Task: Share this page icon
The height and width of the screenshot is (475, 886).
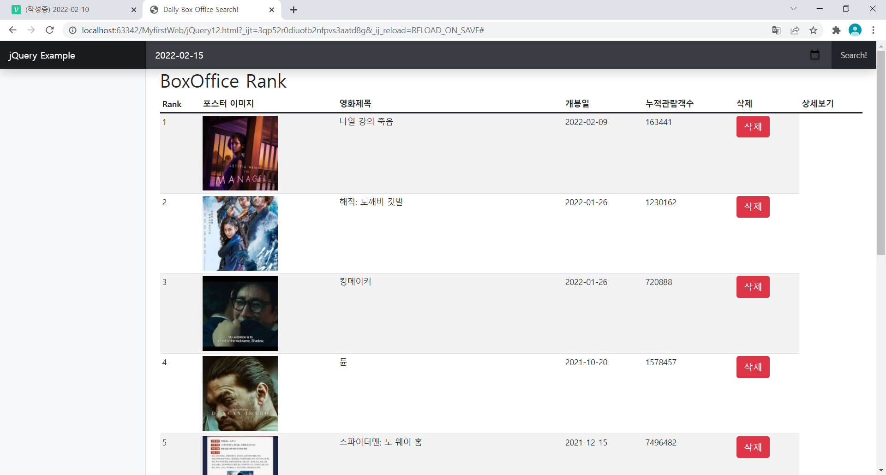Action: 795,30
